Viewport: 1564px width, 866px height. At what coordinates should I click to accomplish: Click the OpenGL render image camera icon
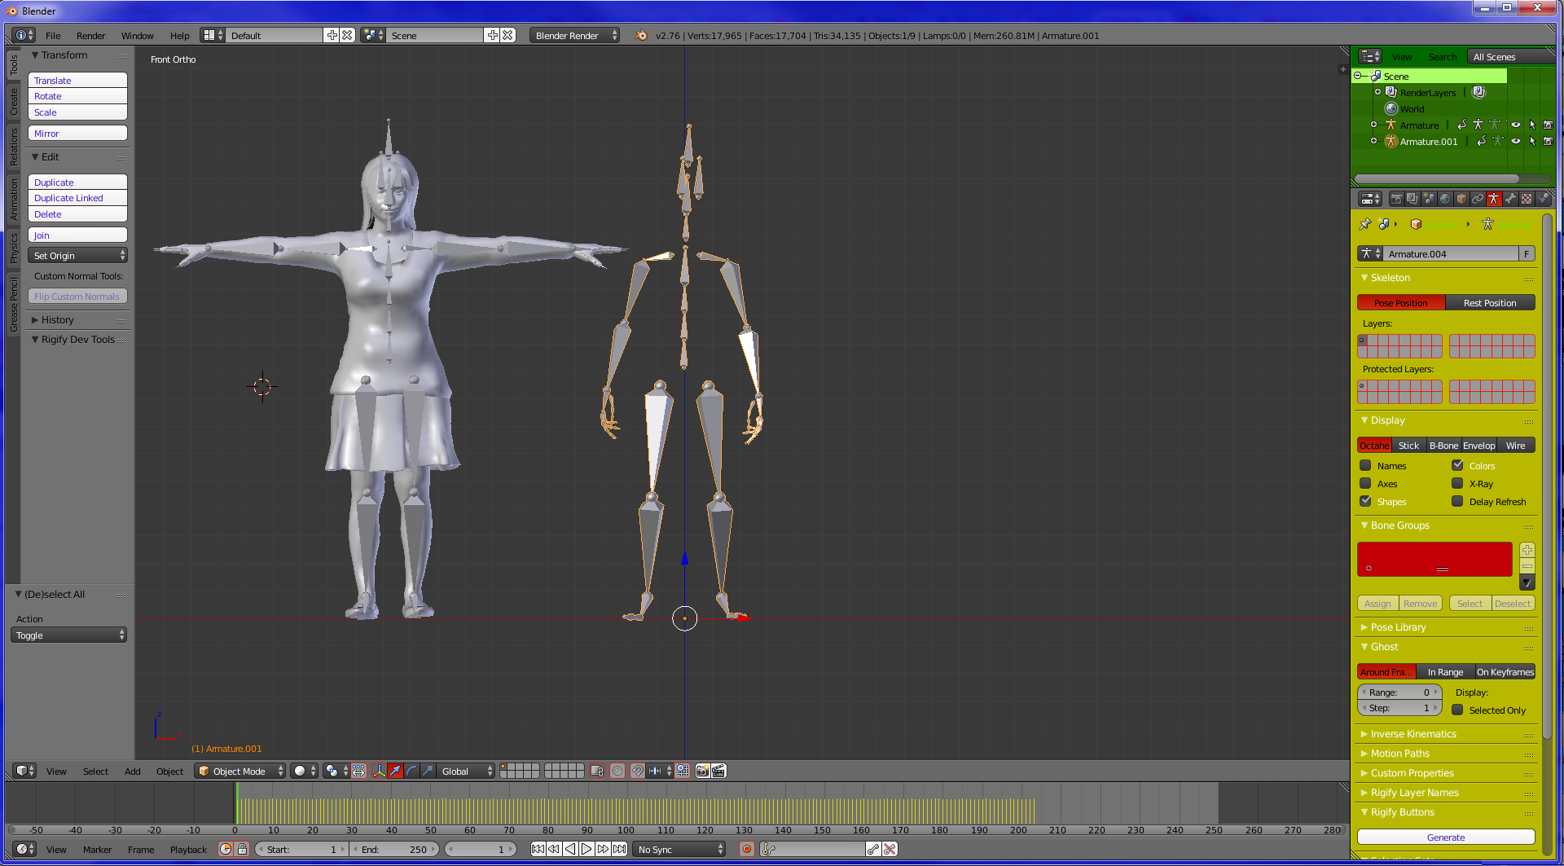702,771
